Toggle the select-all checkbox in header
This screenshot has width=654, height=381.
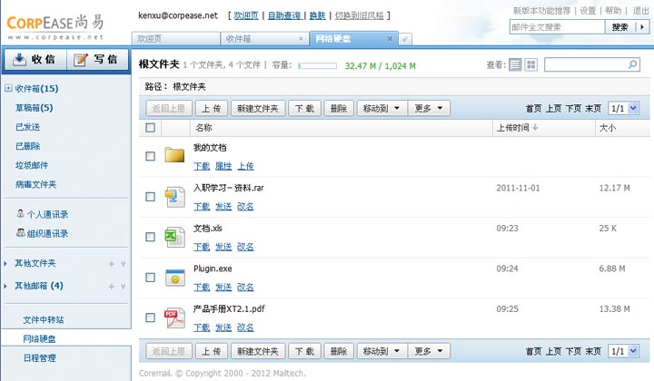(151, 128)
